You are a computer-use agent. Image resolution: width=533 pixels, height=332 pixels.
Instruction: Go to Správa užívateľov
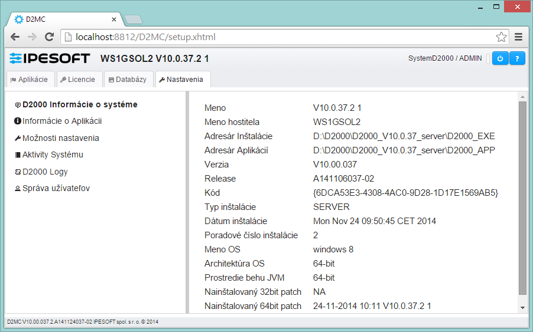click(56, 189)
